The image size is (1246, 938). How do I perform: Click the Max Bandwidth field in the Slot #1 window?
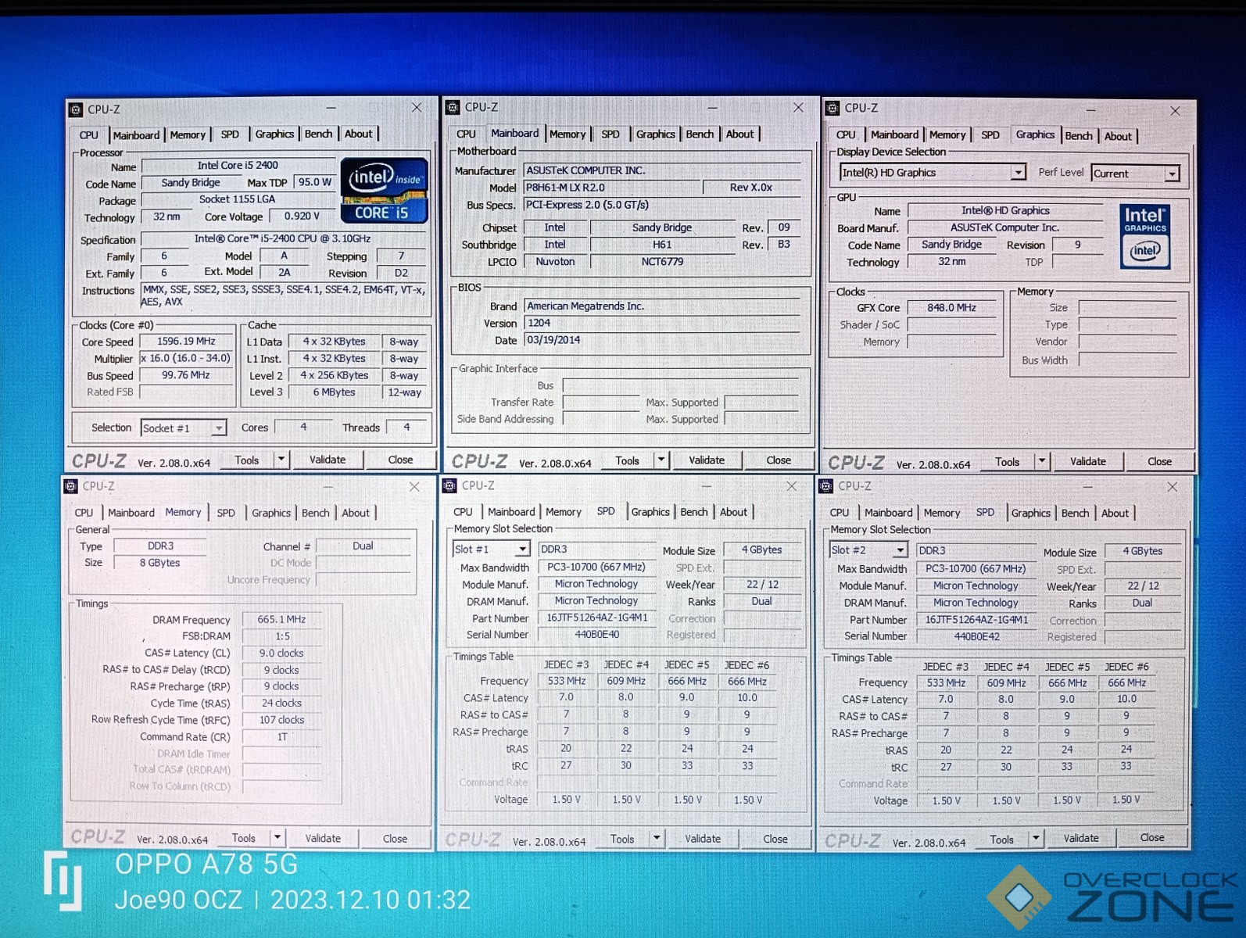[x=596, y=567]
